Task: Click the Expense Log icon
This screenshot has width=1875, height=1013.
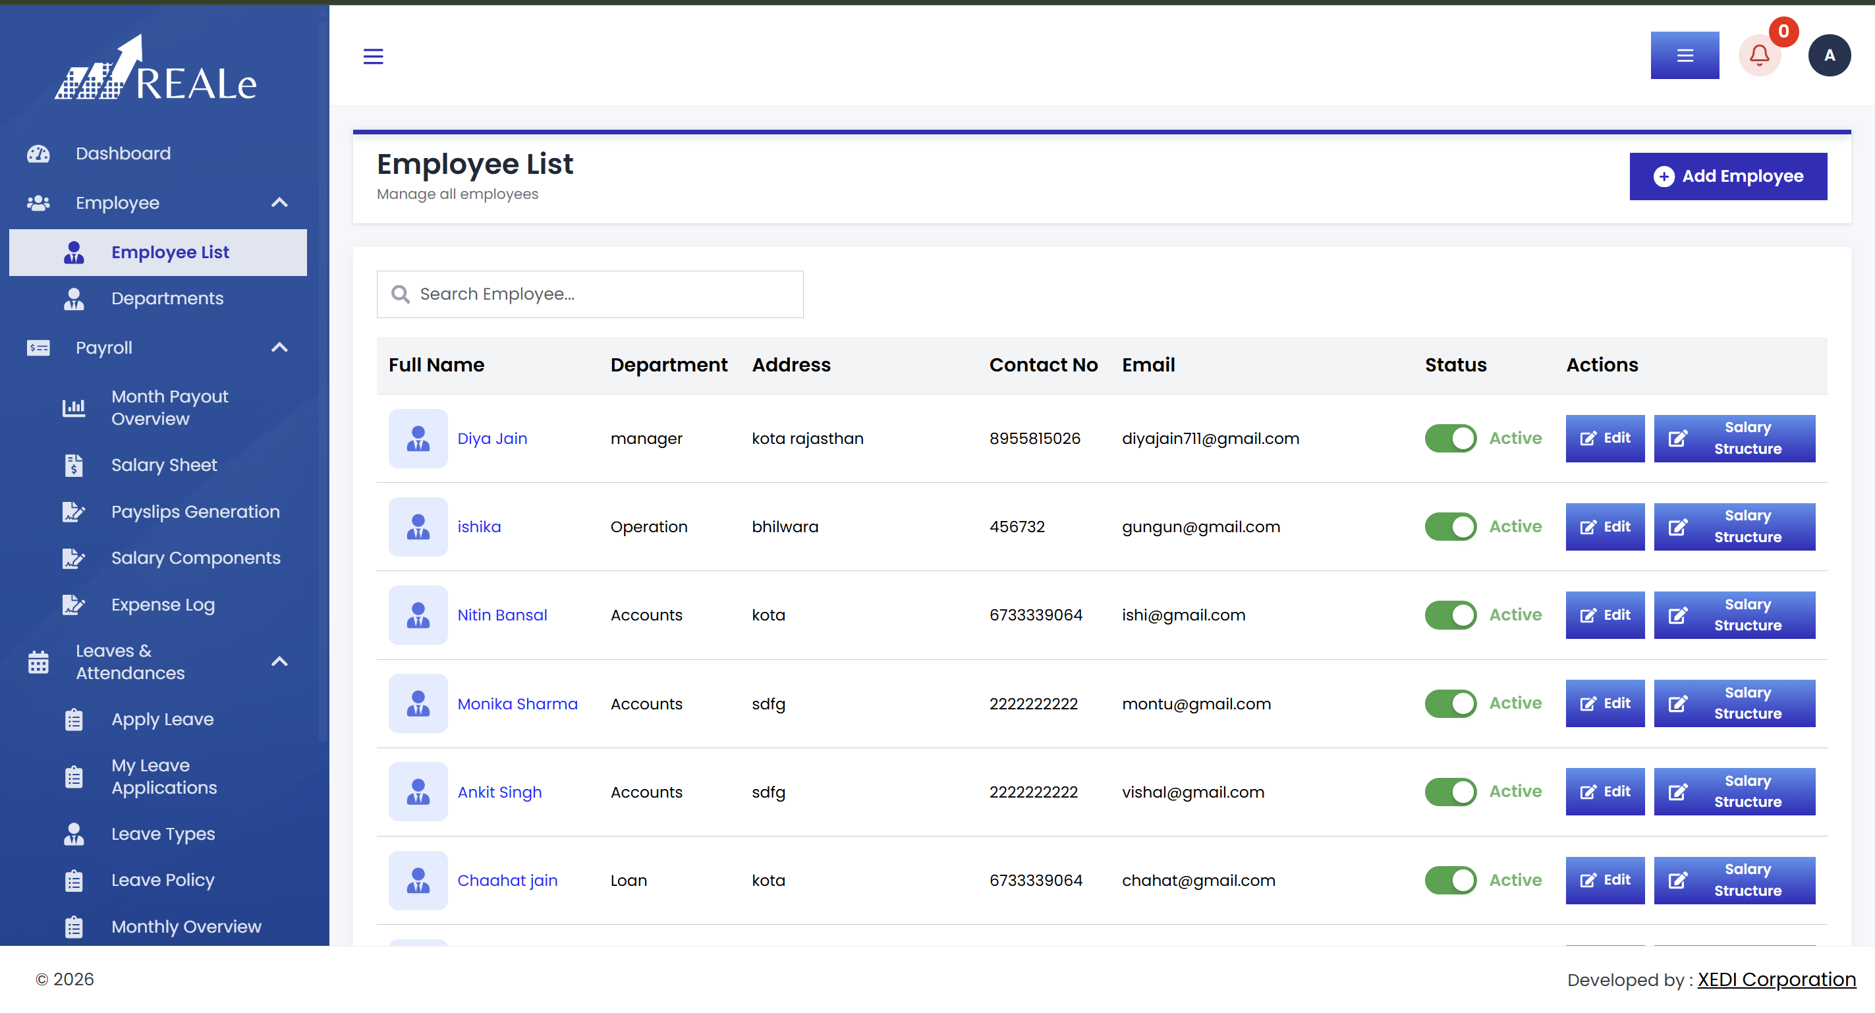Action: coord(74,605)
